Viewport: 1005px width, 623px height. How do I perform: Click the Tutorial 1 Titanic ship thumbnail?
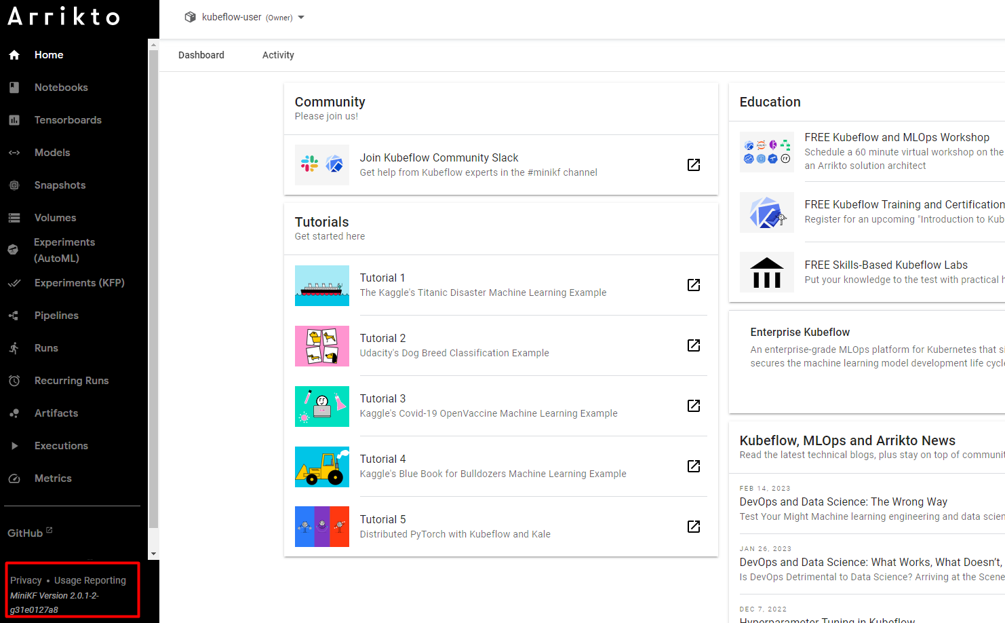322,286
